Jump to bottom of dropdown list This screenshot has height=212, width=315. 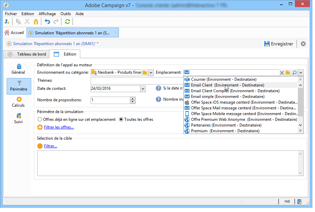pyautogui.click(x=300, y=131)
